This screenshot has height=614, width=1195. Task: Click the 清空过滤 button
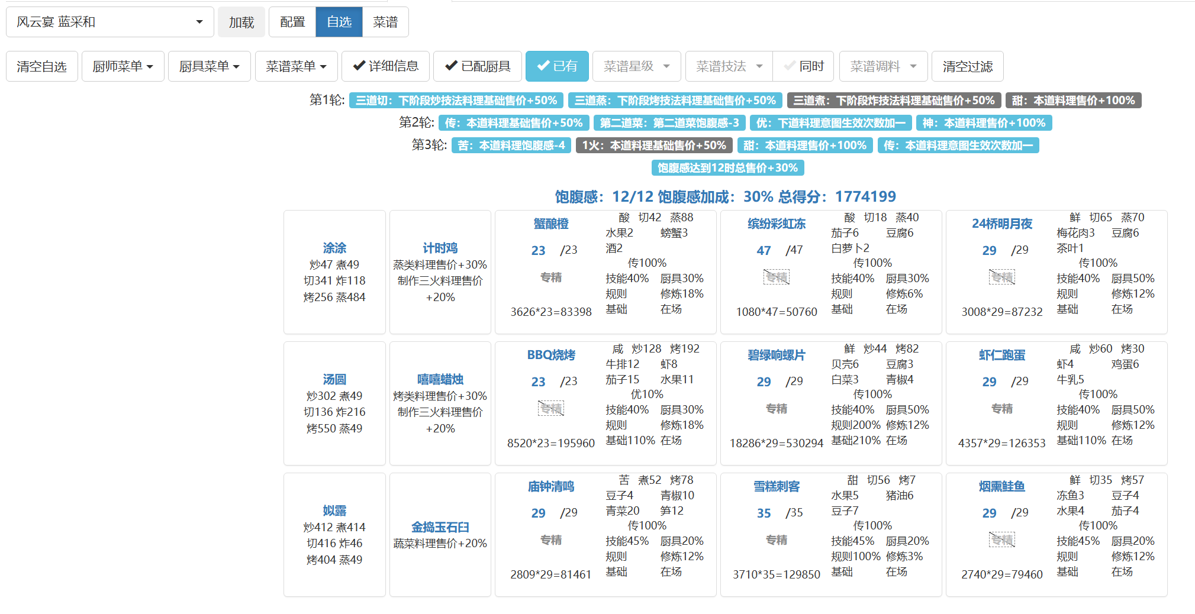pyautogui.click(x=968, y=66)
